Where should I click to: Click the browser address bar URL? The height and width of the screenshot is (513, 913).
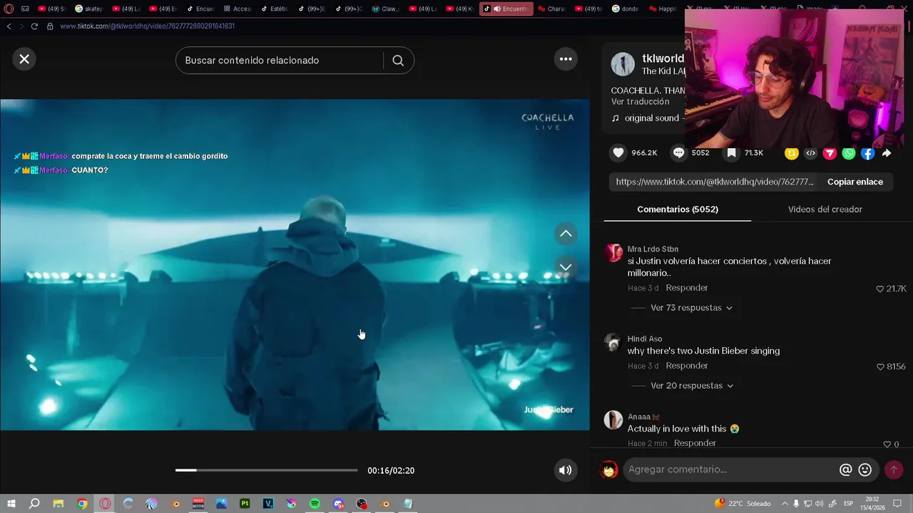147,26
